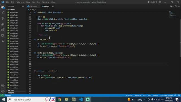Click the VS Code taskbar icon
This screenshot has height=102, width=181.
tap(81, 99)
